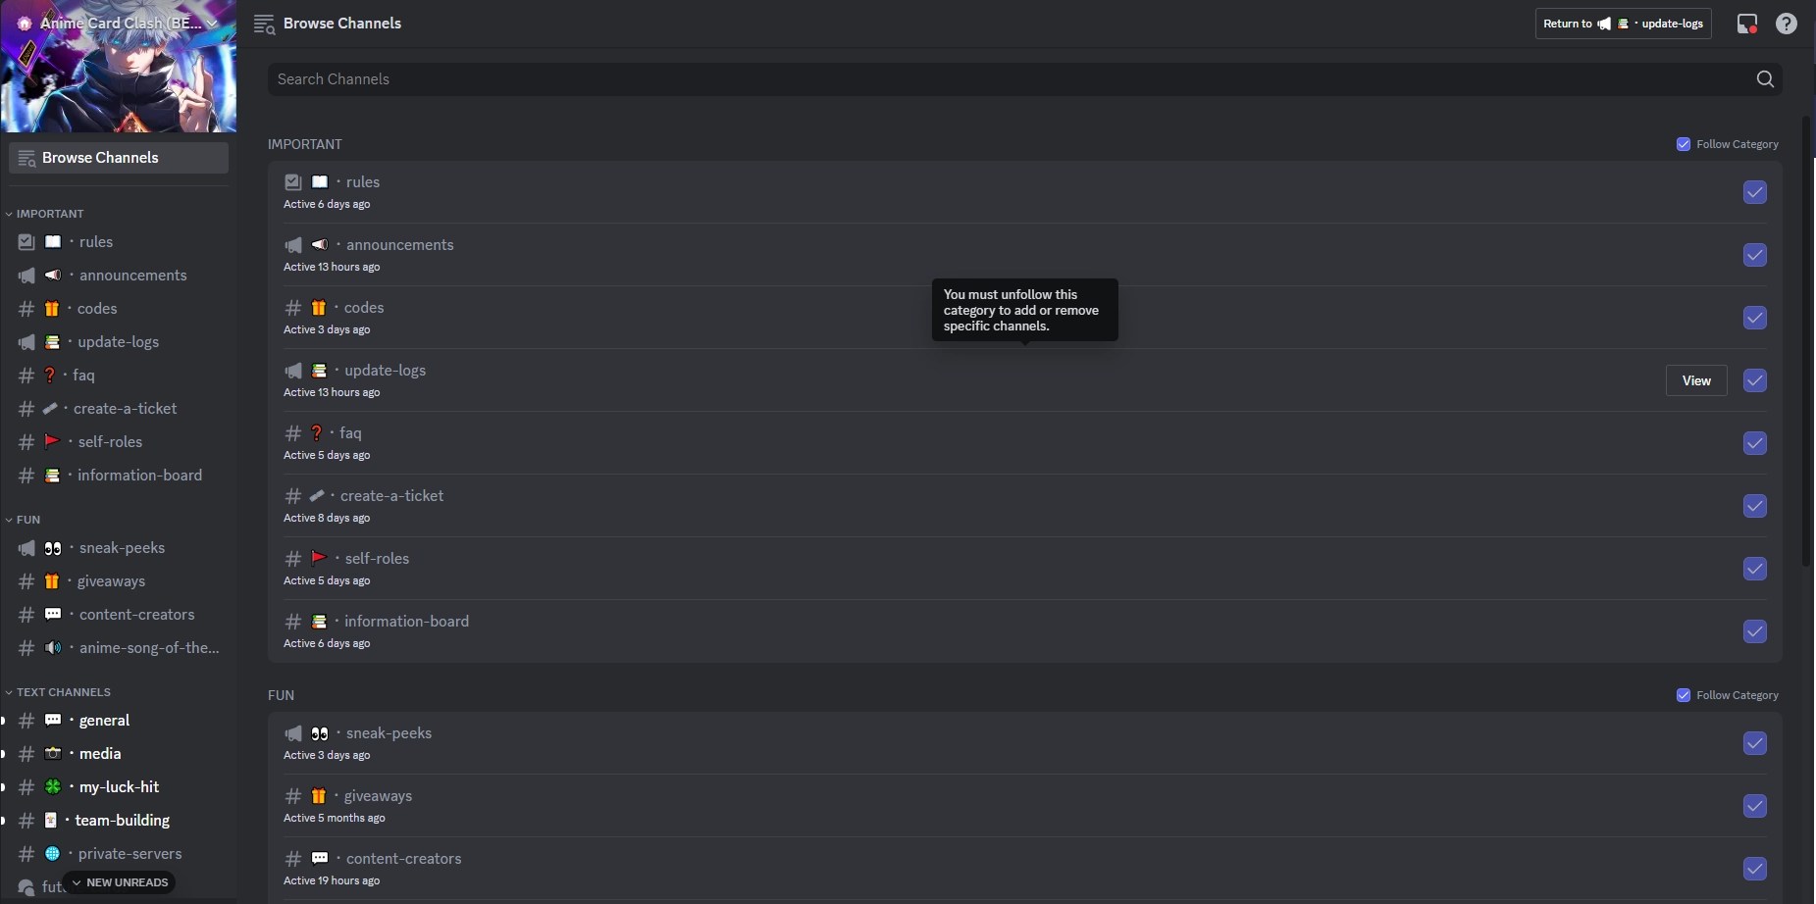Click the flag icon for self-roles
Screen dimensions: 1816x904
54,441
